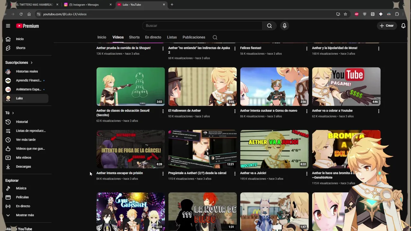Bookmark this page with star icon

pos(345,14)
